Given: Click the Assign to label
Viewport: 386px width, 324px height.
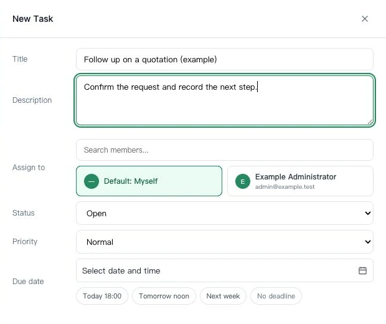Looking at the screenshot, I should point(29,168).
